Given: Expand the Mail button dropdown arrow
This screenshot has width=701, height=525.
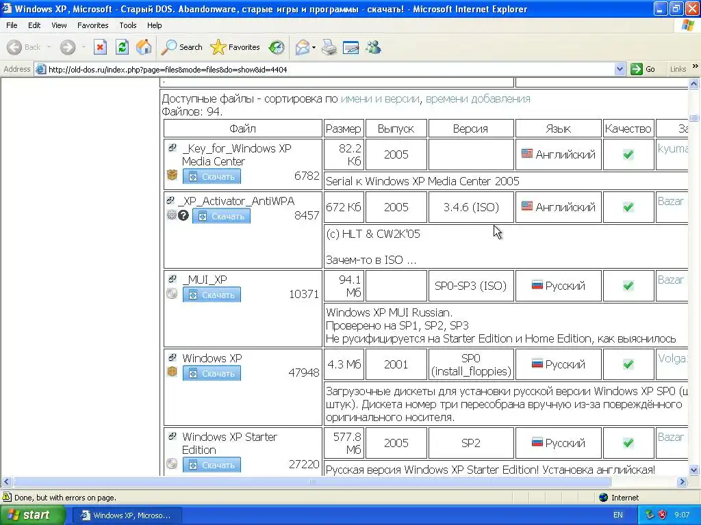Looking at the screenshot, I should [314, 47].
